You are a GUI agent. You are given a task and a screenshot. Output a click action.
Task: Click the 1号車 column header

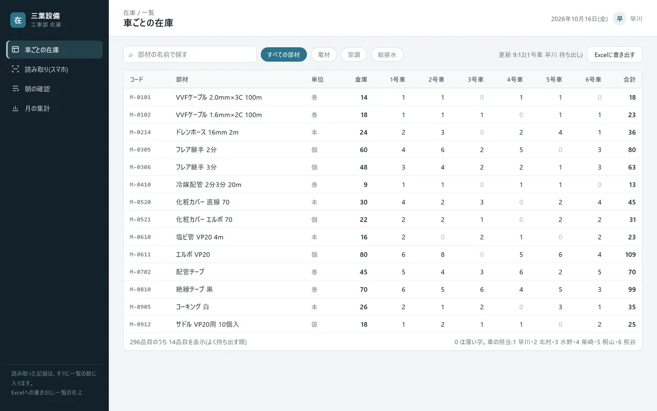coord(398,80)
